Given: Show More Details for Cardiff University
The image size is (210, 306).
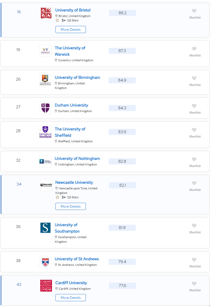Looking at the screenshot, I should [x=71, y=298].
